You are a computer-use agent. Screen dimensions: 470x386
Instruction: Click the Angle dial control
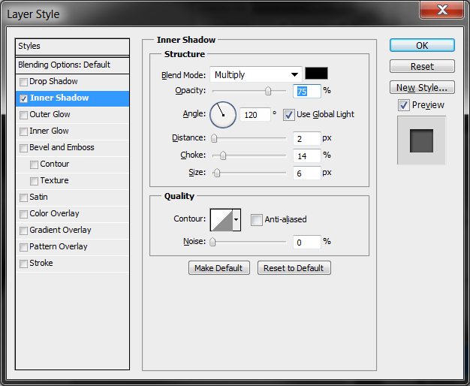(x=223, y=115)
